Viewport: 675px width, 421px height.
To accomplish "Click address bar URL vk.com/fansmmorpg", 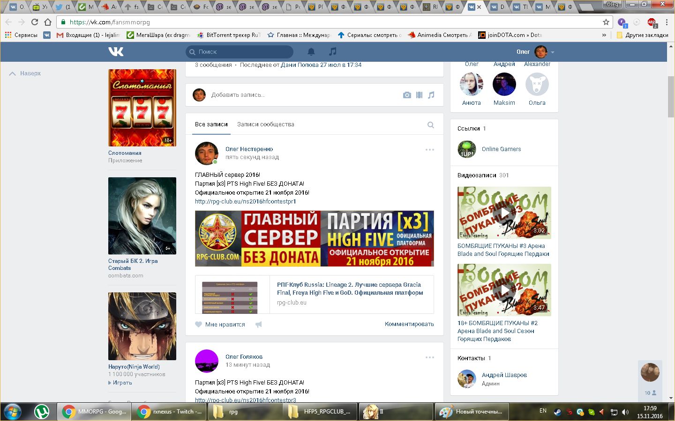I will 110,22.
